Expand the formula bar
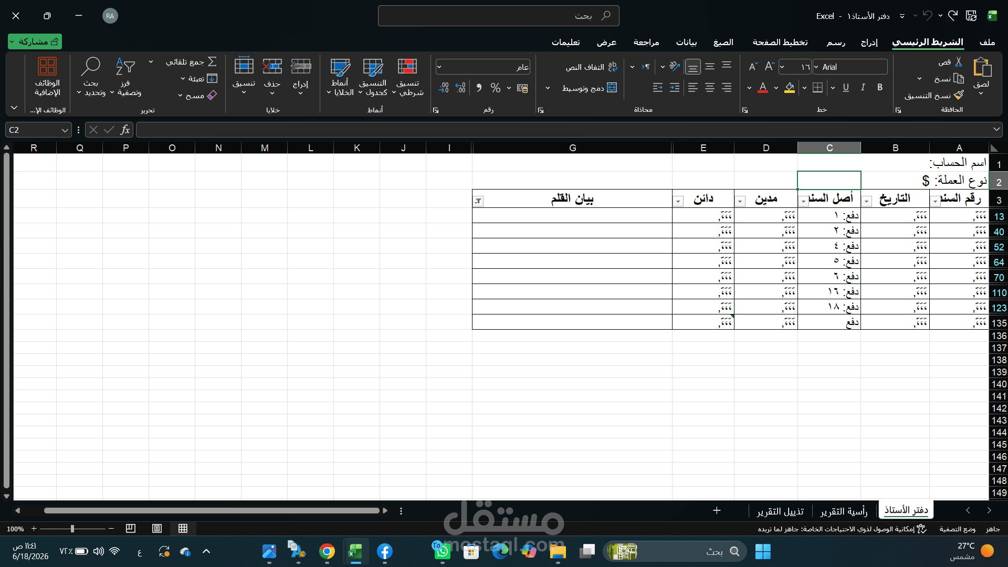The image size is (1008, 567). coord(996,129)
